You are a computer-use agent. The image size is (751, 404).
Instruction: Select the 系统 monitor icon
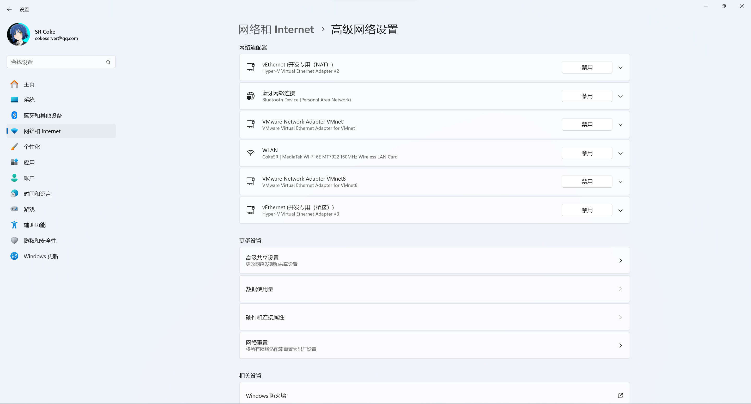pyautogui.click(x=14, y=100)
